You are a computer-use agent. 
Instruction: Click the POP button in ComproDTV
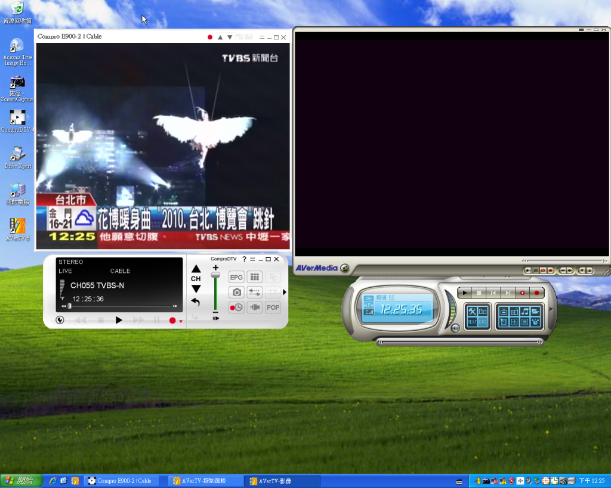pos(273,307)
